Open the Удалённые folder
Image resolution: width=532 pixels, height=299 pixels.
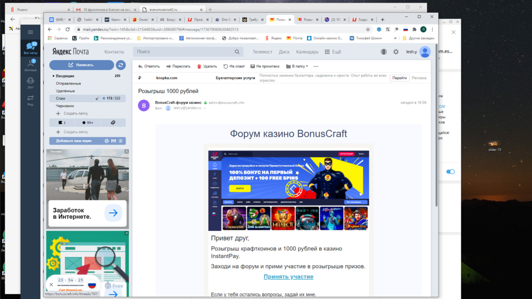tap(65, 91)
